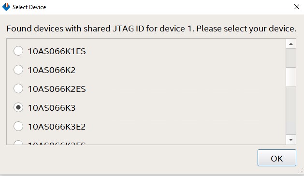Select the 10AS066K3E2 radio circle

pyautogui.click(x=18, y=126)
